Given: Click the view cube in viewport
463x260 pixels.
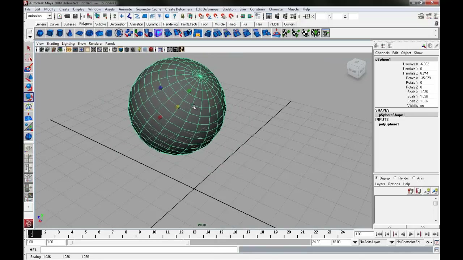Looking at the screenshot, I should pos(356,69).
